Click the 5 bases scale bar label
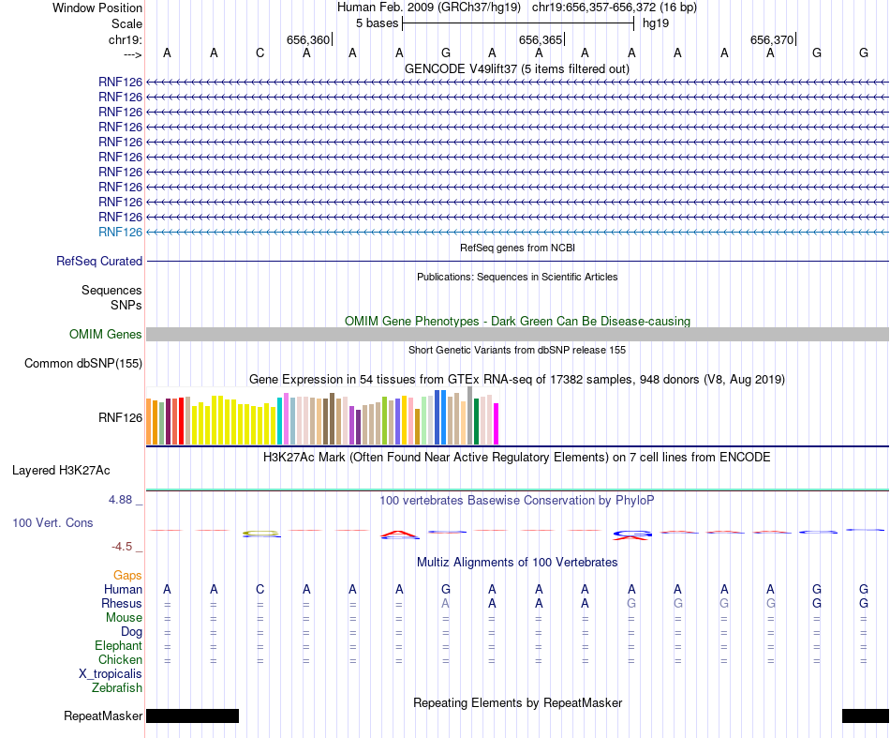This screenshot has width=890, height=738. pos(377,23)
